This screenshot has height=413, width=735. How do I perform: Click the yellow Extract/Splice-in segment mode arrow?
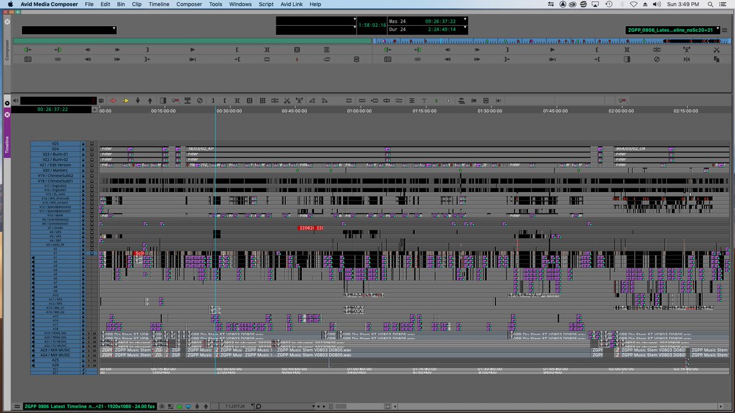pos(125,100)
